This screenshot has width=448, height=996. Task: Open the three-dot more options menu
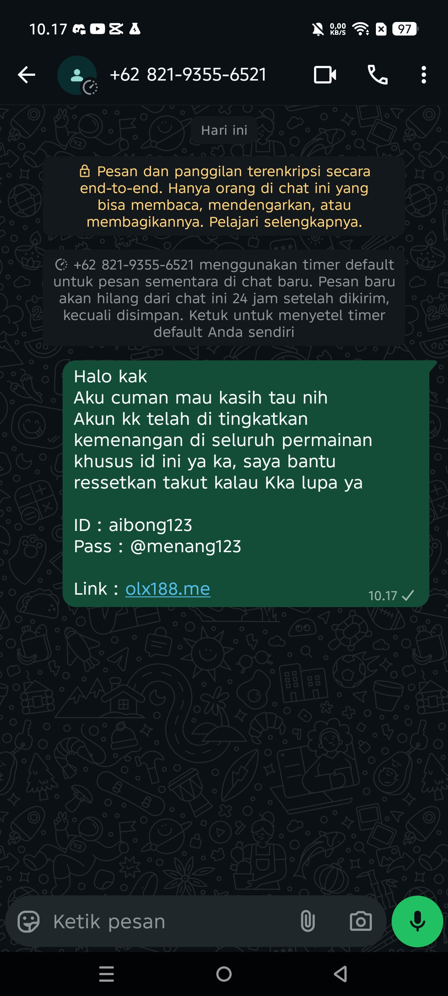pyautogui.click(x=423, y=75)
